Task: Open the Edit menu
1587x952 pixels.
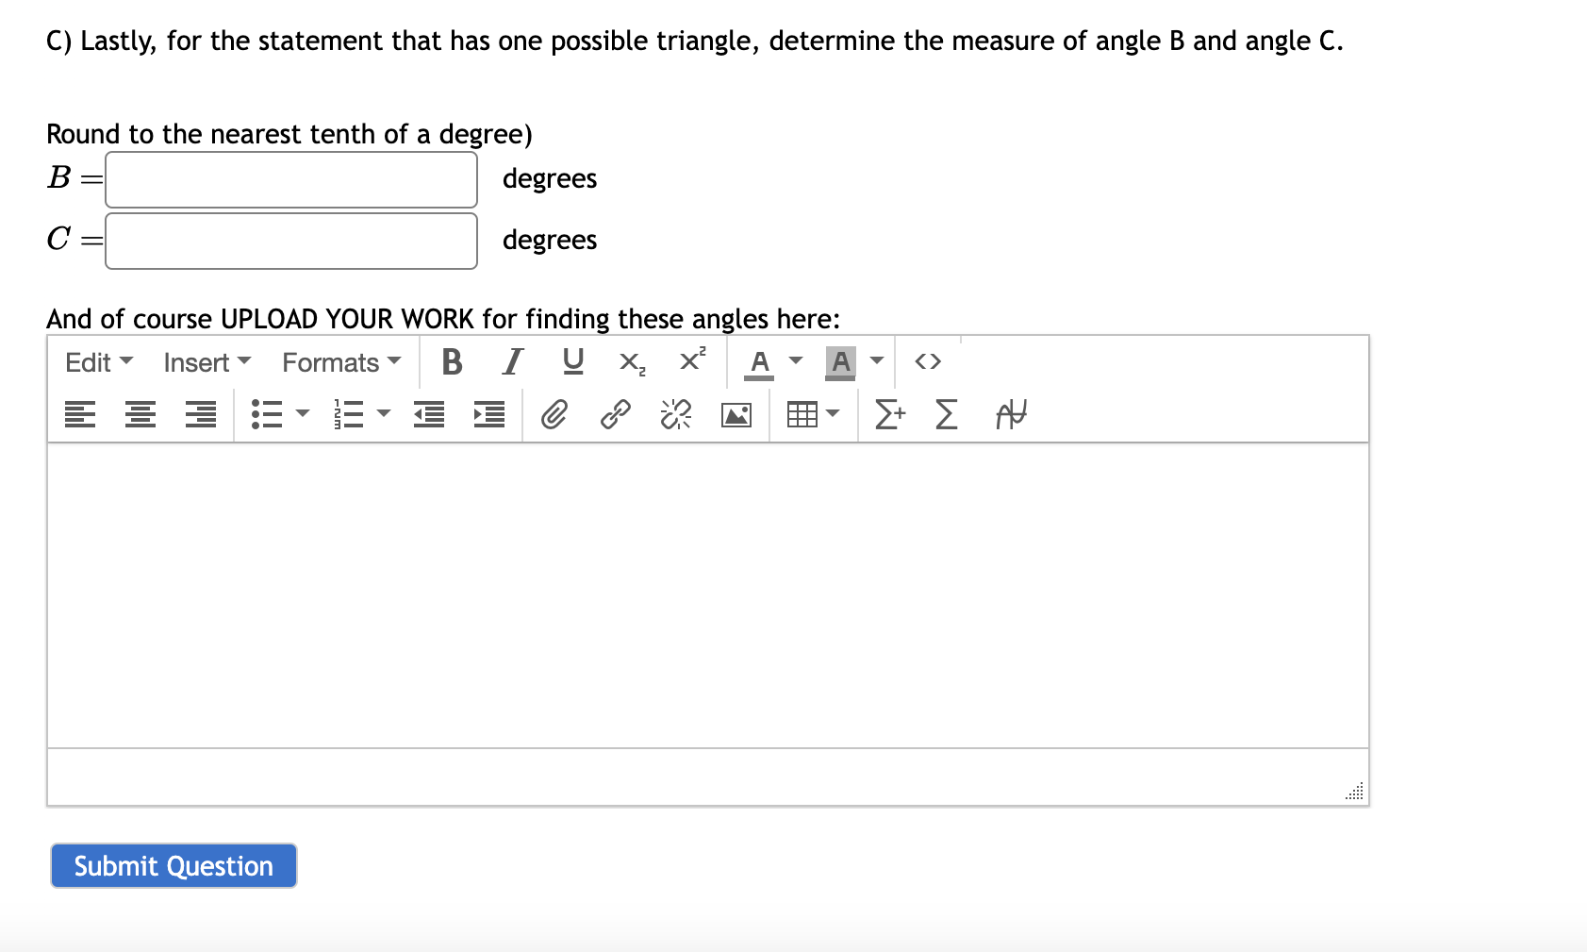Action: click(x=95, y=361)
